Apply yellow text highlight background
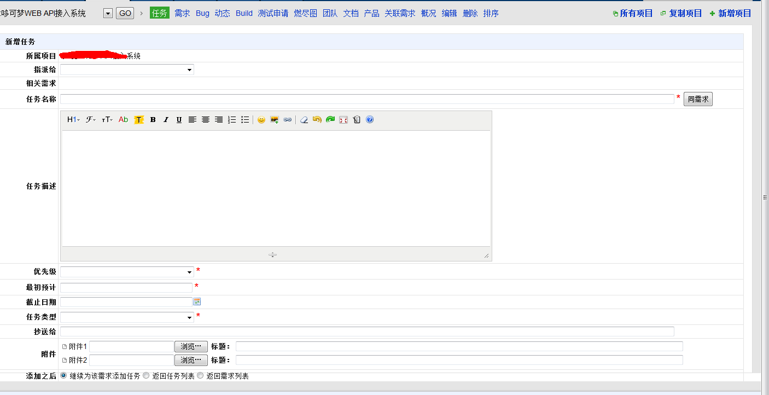Viewport: 769px width, 395px height. tap(139, 120)
